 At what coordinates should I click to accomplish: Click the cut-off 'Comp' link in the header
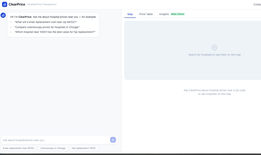[257, 4]
